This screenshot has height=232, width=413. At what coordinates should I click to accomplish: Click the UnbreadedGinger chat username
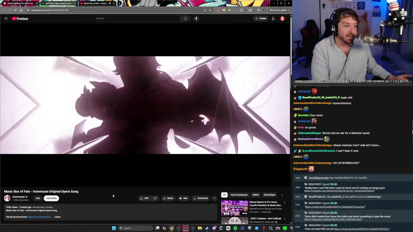pyautogui.click(x=310, y=133)
